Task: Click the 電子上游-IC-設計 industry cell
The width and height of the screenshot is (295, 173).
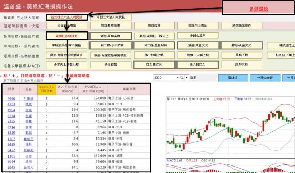Action: pyautogui.click(x=129, y=98)
